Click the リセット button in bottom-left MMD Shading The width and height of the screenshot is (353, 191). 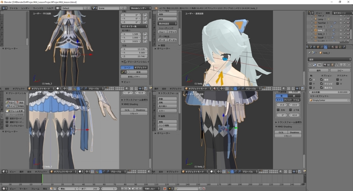134,114
